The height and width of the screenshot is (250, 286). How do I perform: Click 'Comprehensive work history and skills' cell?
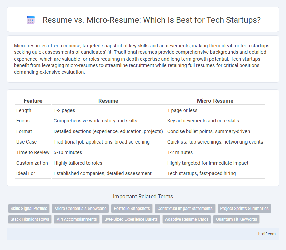(108, 121)
